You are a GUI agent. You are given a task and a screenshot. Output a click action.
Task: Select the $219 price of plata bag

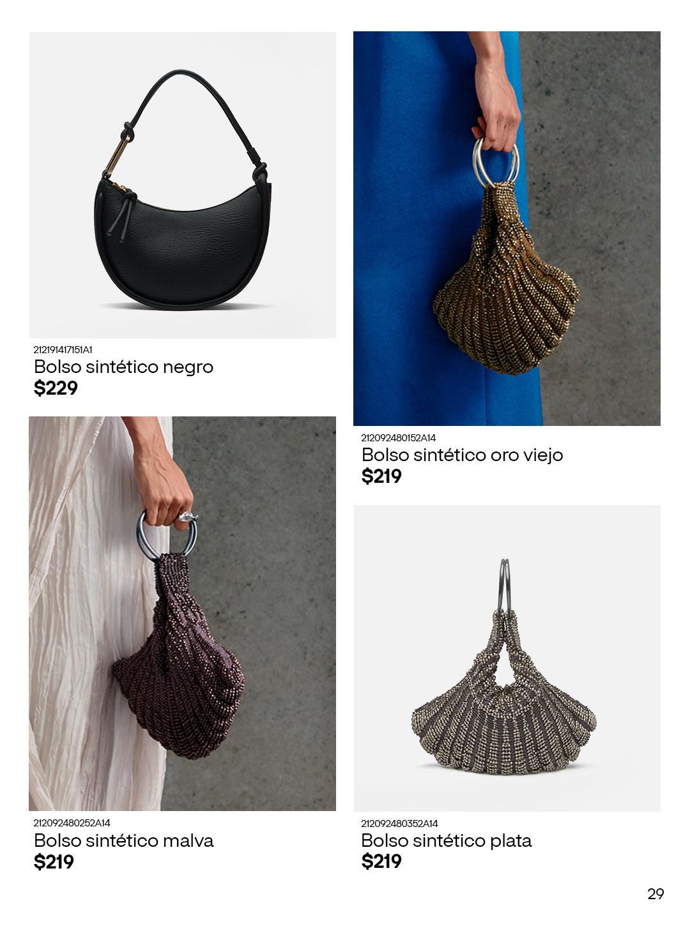tap(381, 861)
